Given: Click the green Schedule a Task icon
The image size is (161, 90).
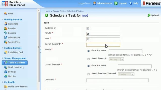Looking at the screenshot, I should pos(47,15).
